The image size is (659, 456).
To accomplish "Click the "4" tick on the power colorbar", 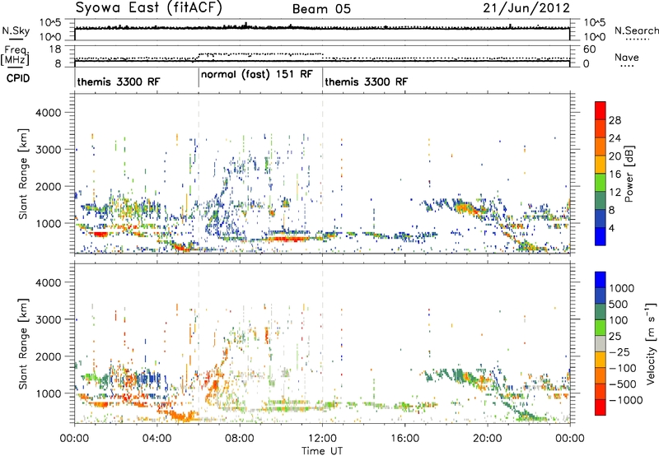I will coord(612,229).
